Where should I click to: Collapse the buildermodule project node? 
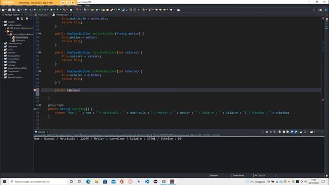pyautogui.click(x=3, y=25)
